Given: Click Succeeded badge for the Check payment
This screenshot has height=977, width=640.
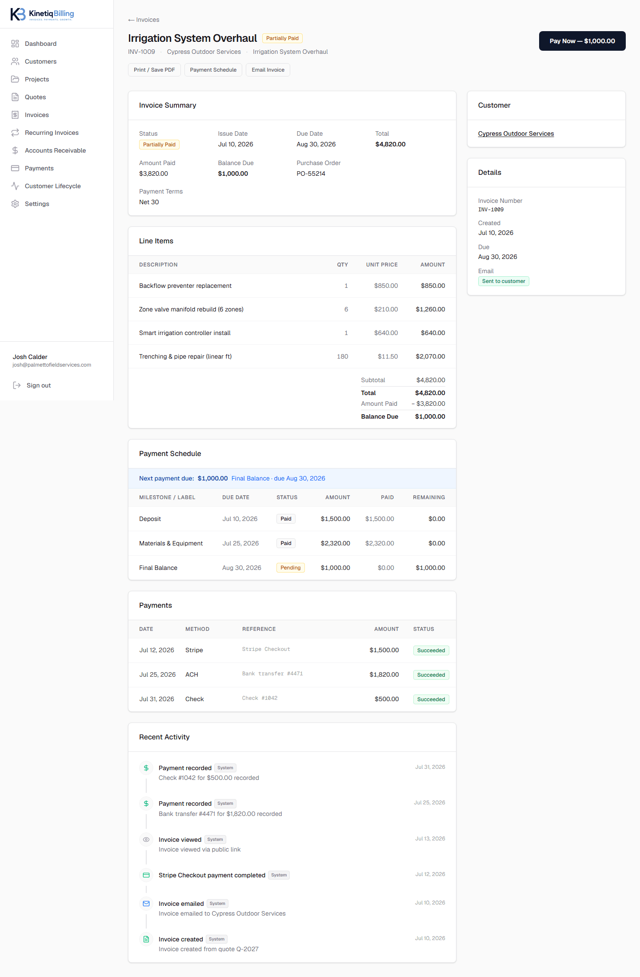Looking at the screenshot, I should [x=431, y=699].
